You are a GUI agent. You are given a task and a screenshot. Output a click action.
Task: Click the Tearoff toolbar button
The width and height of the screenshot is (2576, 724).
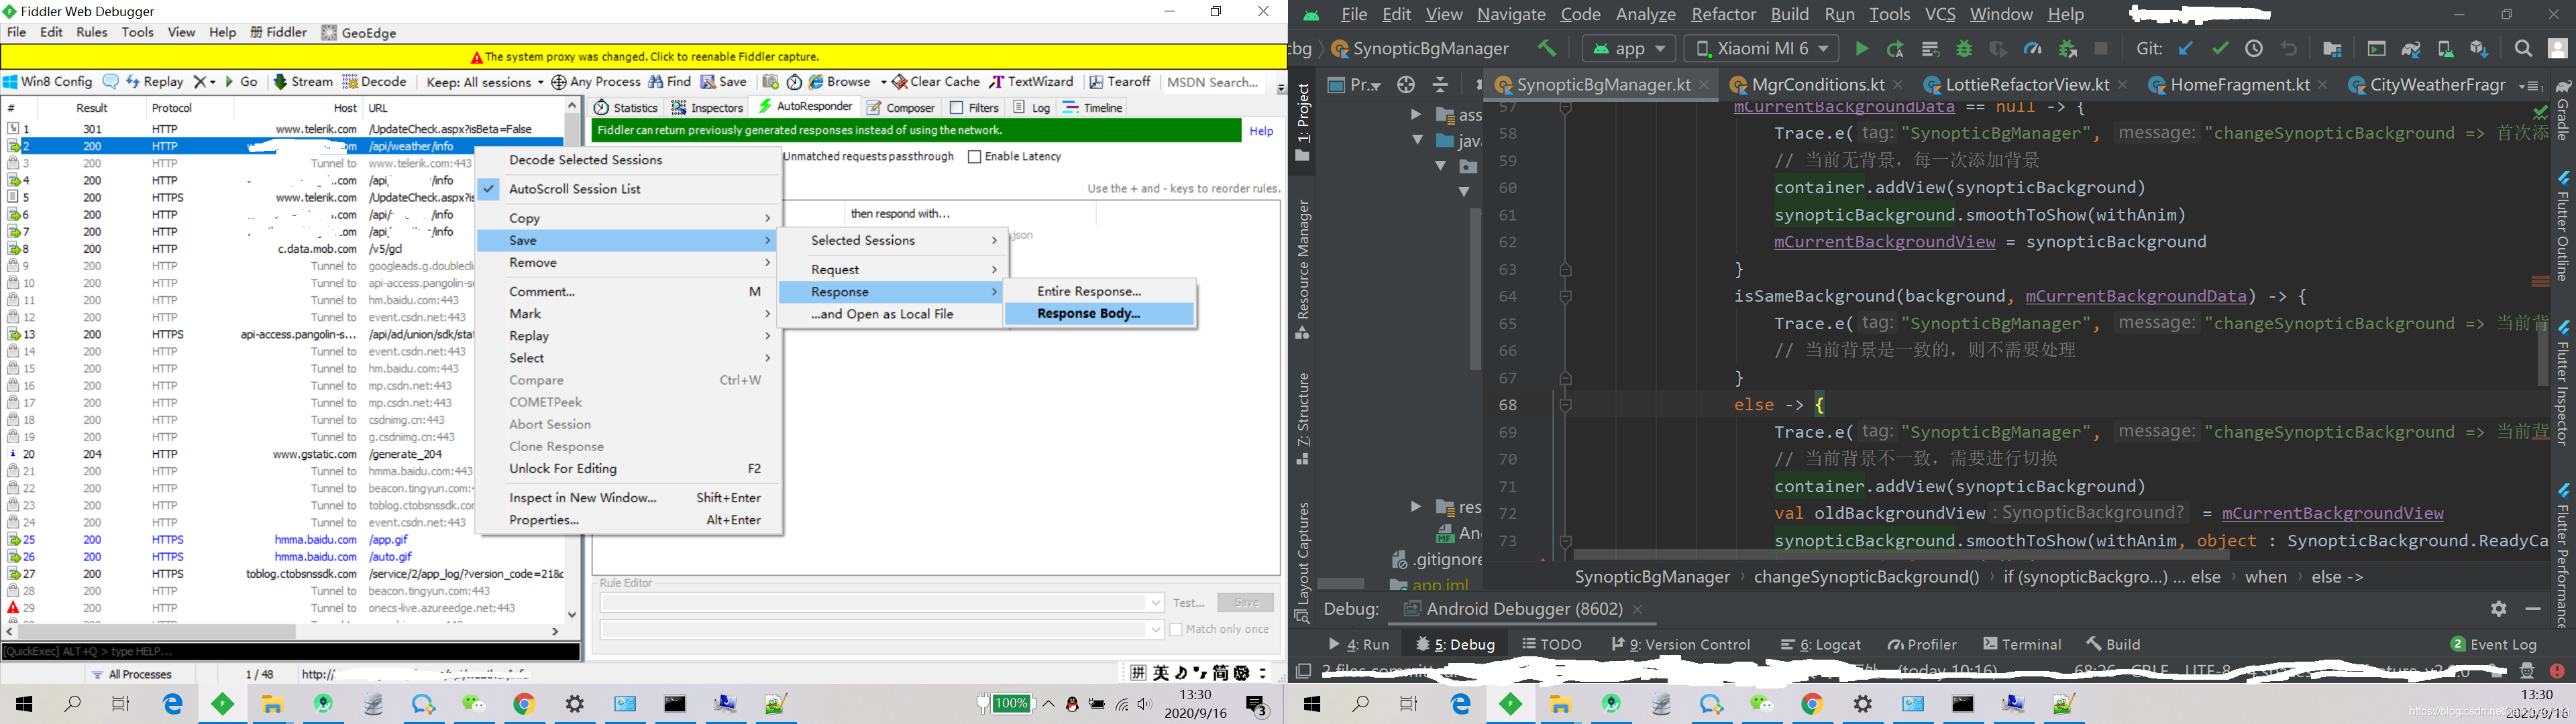(x=1120, y=82)
